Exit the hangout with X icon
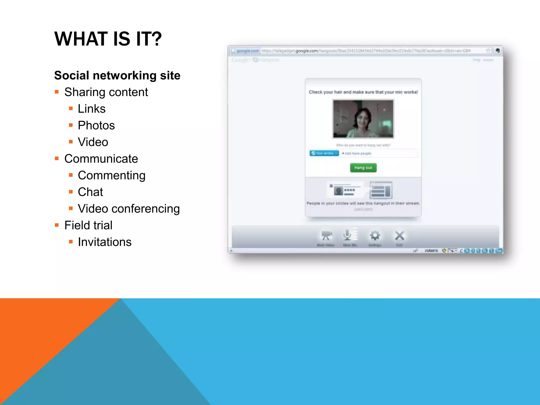Screen dimensions: 540x405 [x=399, y=235]
